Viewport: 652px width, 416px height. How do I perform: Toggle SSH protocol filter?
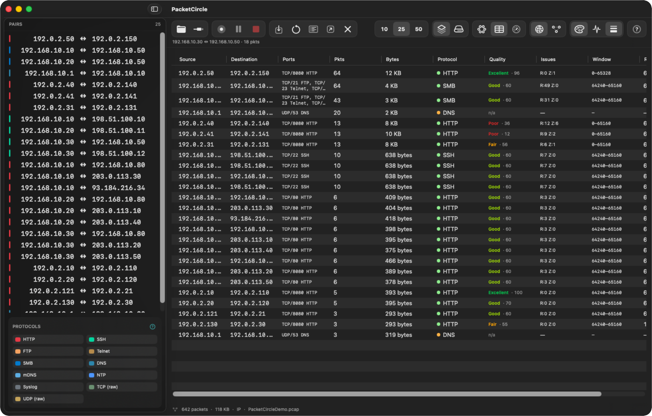coord(122,339)
